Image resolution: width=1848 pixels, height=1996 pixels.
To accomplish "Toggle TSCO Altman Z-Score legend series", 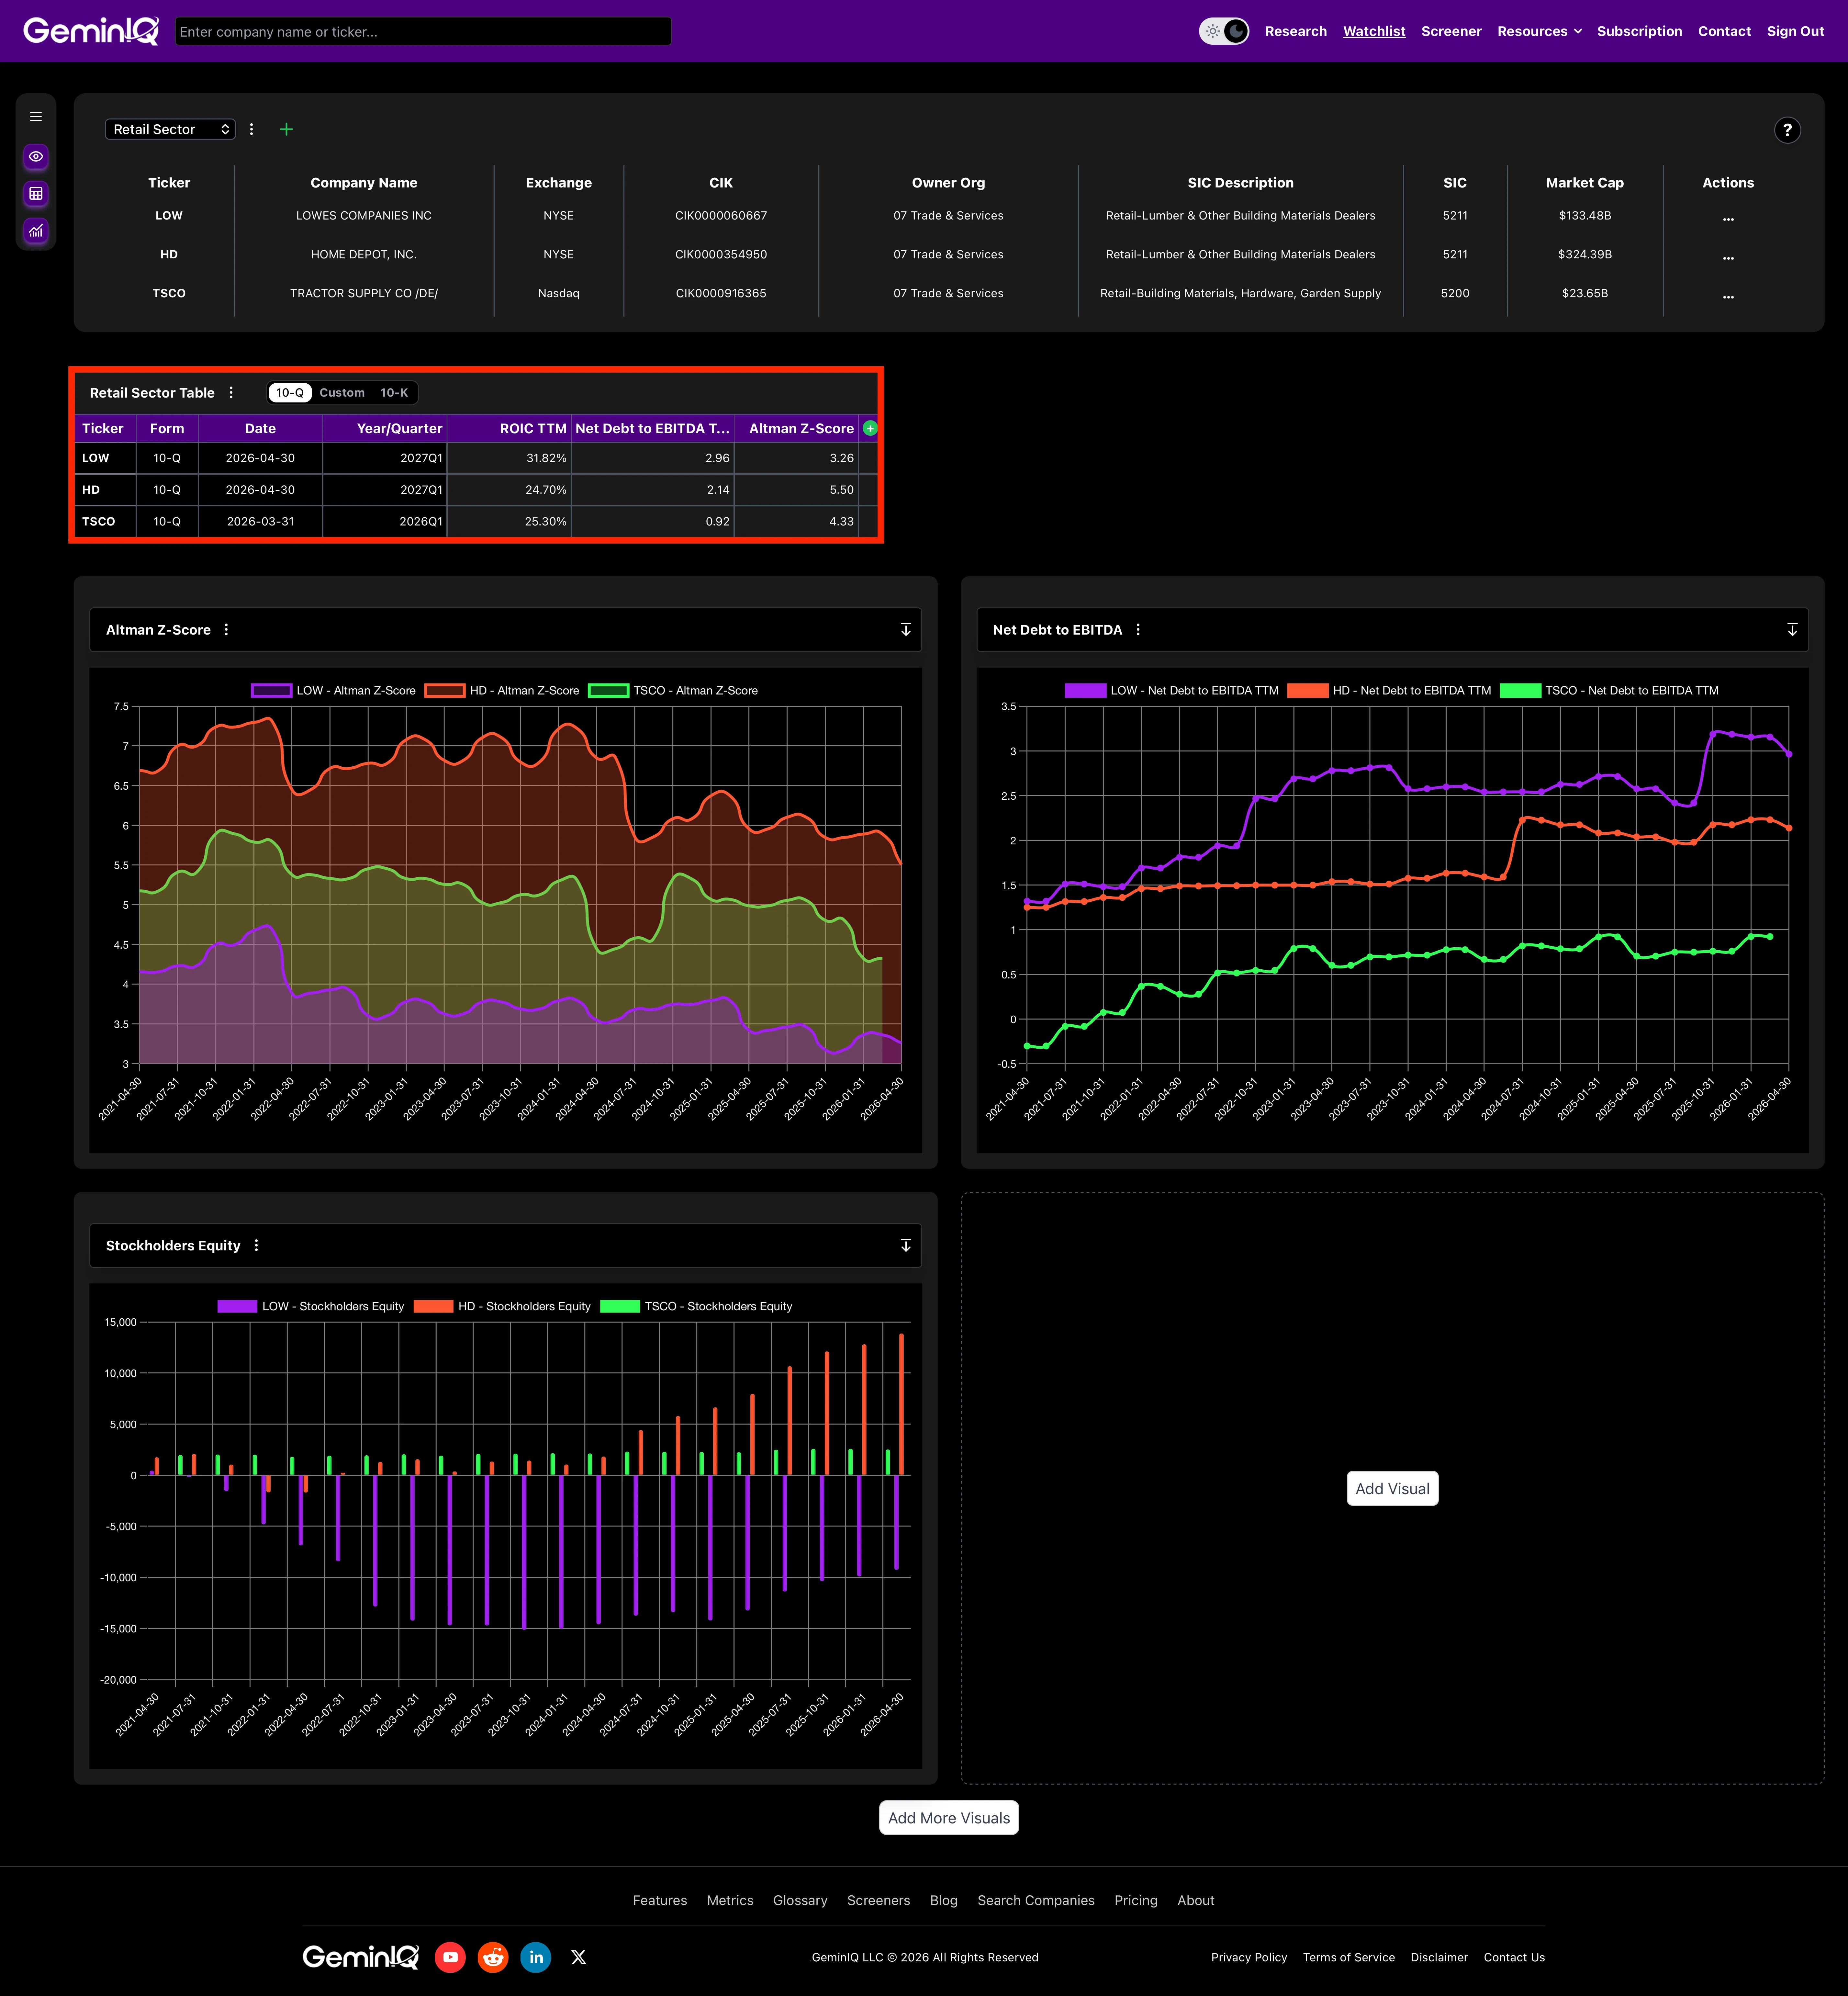I will (673, 691).
